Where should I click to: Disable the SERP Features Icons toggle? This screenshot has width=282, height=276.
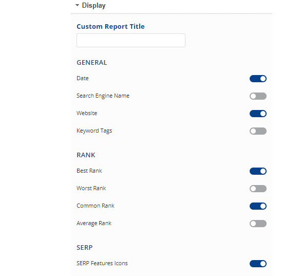pos(258,264)
